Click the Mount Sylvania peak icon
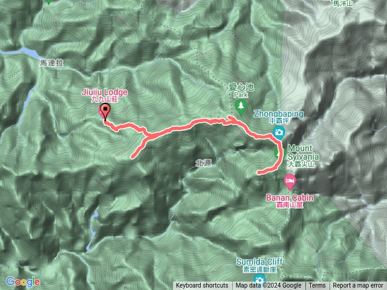387x290 pixels. pyautogui.click(x=278, y=153)
